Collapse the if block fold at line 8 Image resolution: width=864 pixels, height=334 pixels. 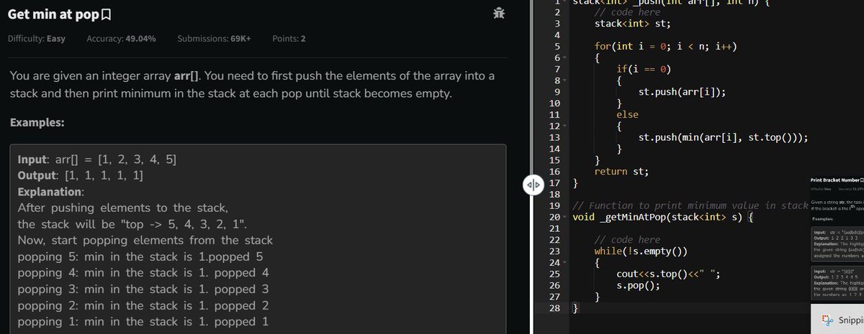(x=564, y=81)
